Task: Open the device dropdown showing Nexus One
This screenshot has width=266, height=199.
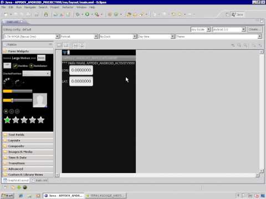Action: tap(32, 36)
